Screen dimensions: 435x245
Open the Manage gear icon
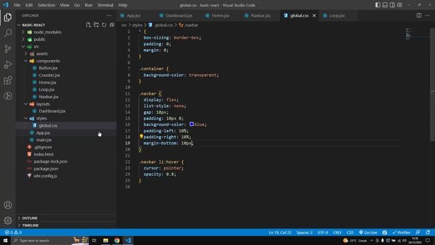click(x=7, y=220)
